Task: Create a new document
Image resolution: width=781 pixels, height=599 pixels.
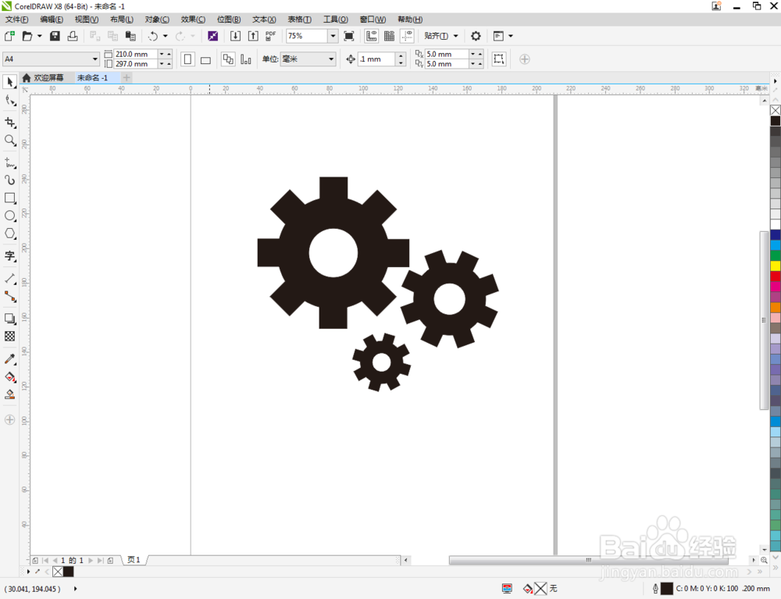Action: click(9, 36)
